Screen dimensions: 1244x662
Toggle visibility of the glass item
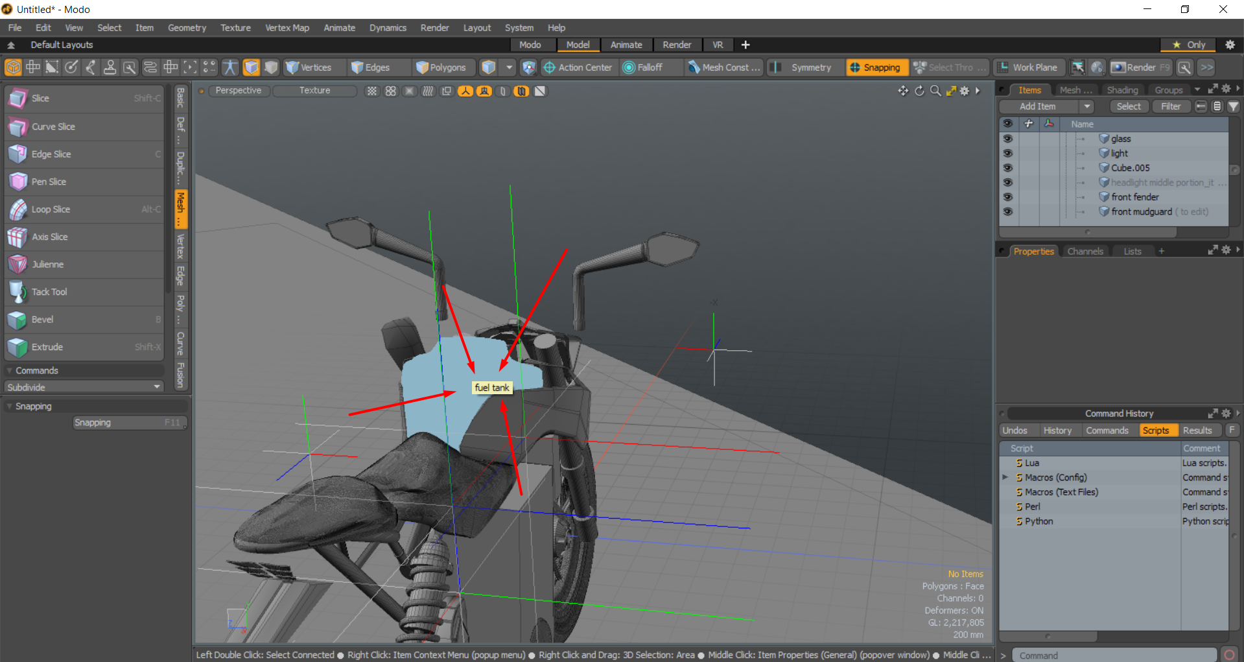[1007, 139]
